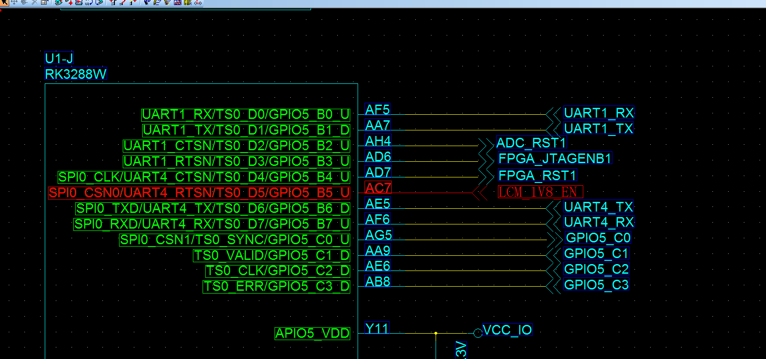Select red pin label SPI0_CSN0/UART4_RTSN/TS0_D5/GPIO5_B5_U
This screenshot has height=359, width=766.
pyautogui.click(x=199, y=193)
